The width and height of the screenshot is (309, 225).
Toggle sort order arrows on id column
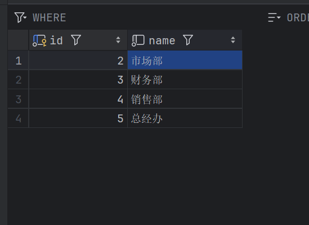(x=118, y=40)
